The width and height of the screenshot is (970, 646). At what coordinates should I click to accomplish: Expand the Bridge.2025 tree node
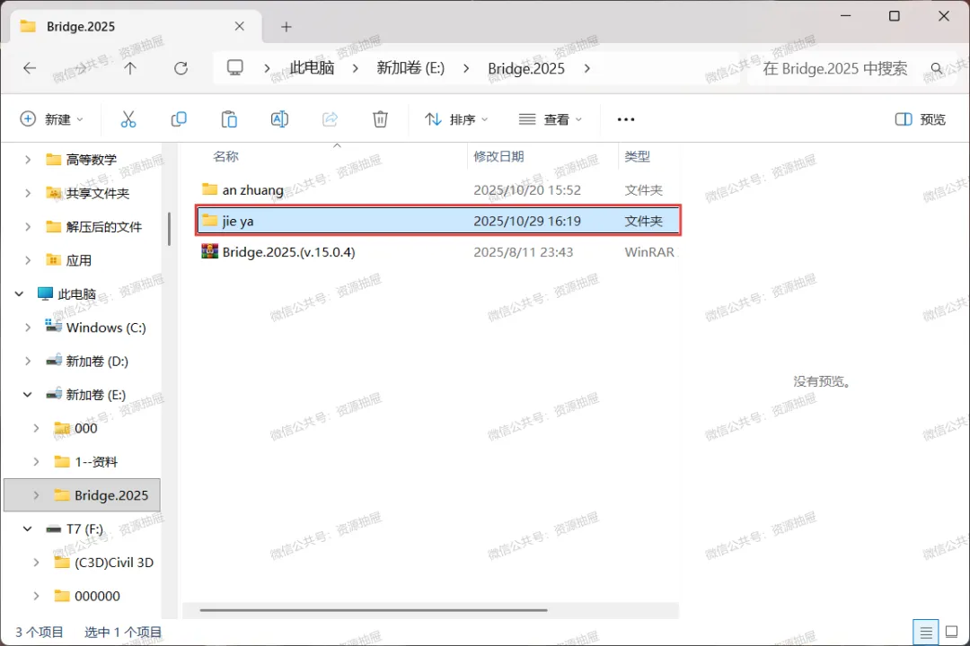(36, 495)
